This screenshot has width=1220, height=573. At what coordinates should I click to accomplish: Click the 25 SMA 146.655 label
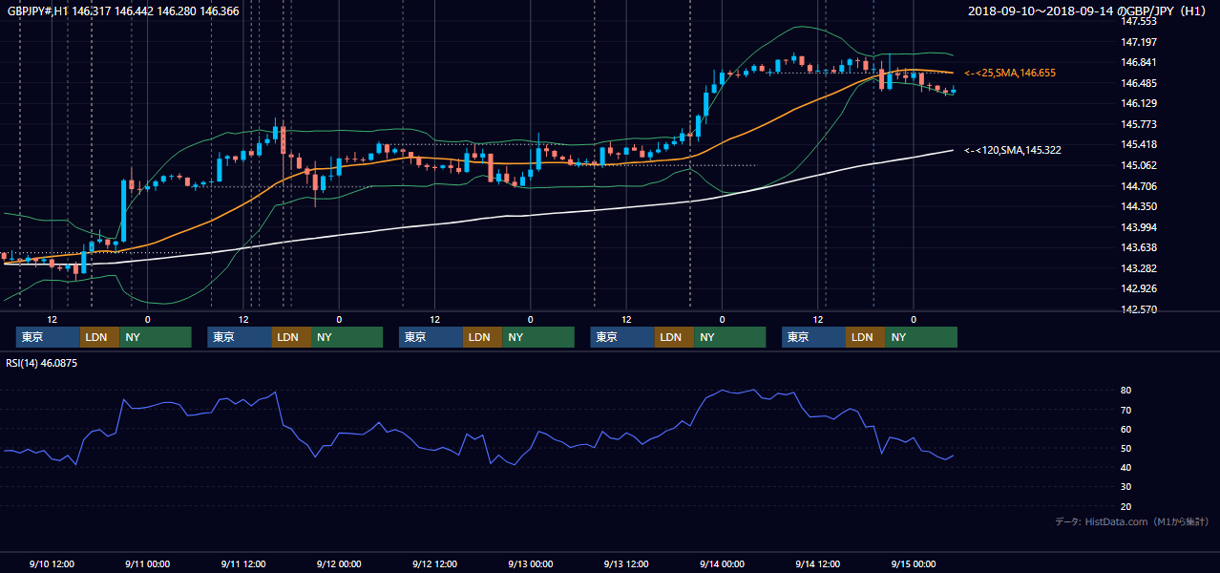(x=1010, y=73)
